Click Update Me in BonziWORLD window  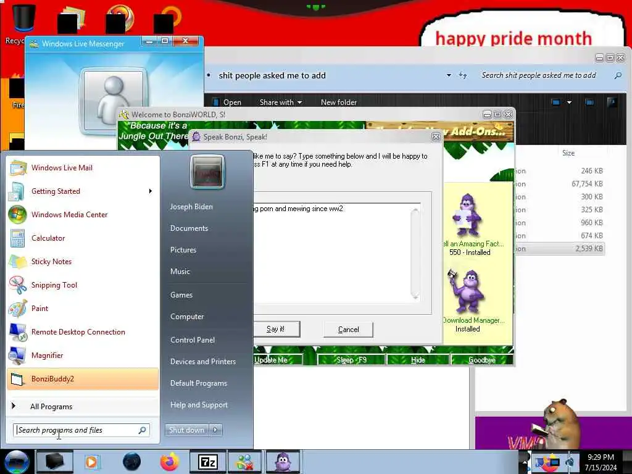(x=277, y=360)
